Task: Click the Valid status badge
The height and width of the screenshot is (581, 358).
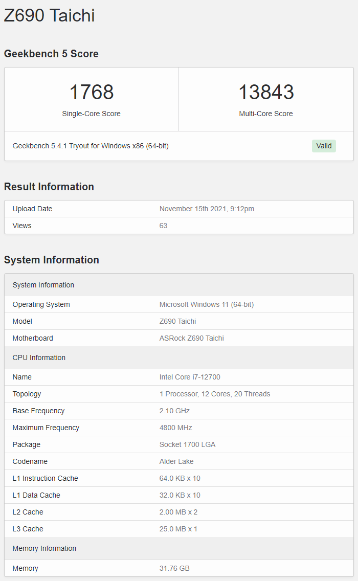Action: (x=324, y=146)
